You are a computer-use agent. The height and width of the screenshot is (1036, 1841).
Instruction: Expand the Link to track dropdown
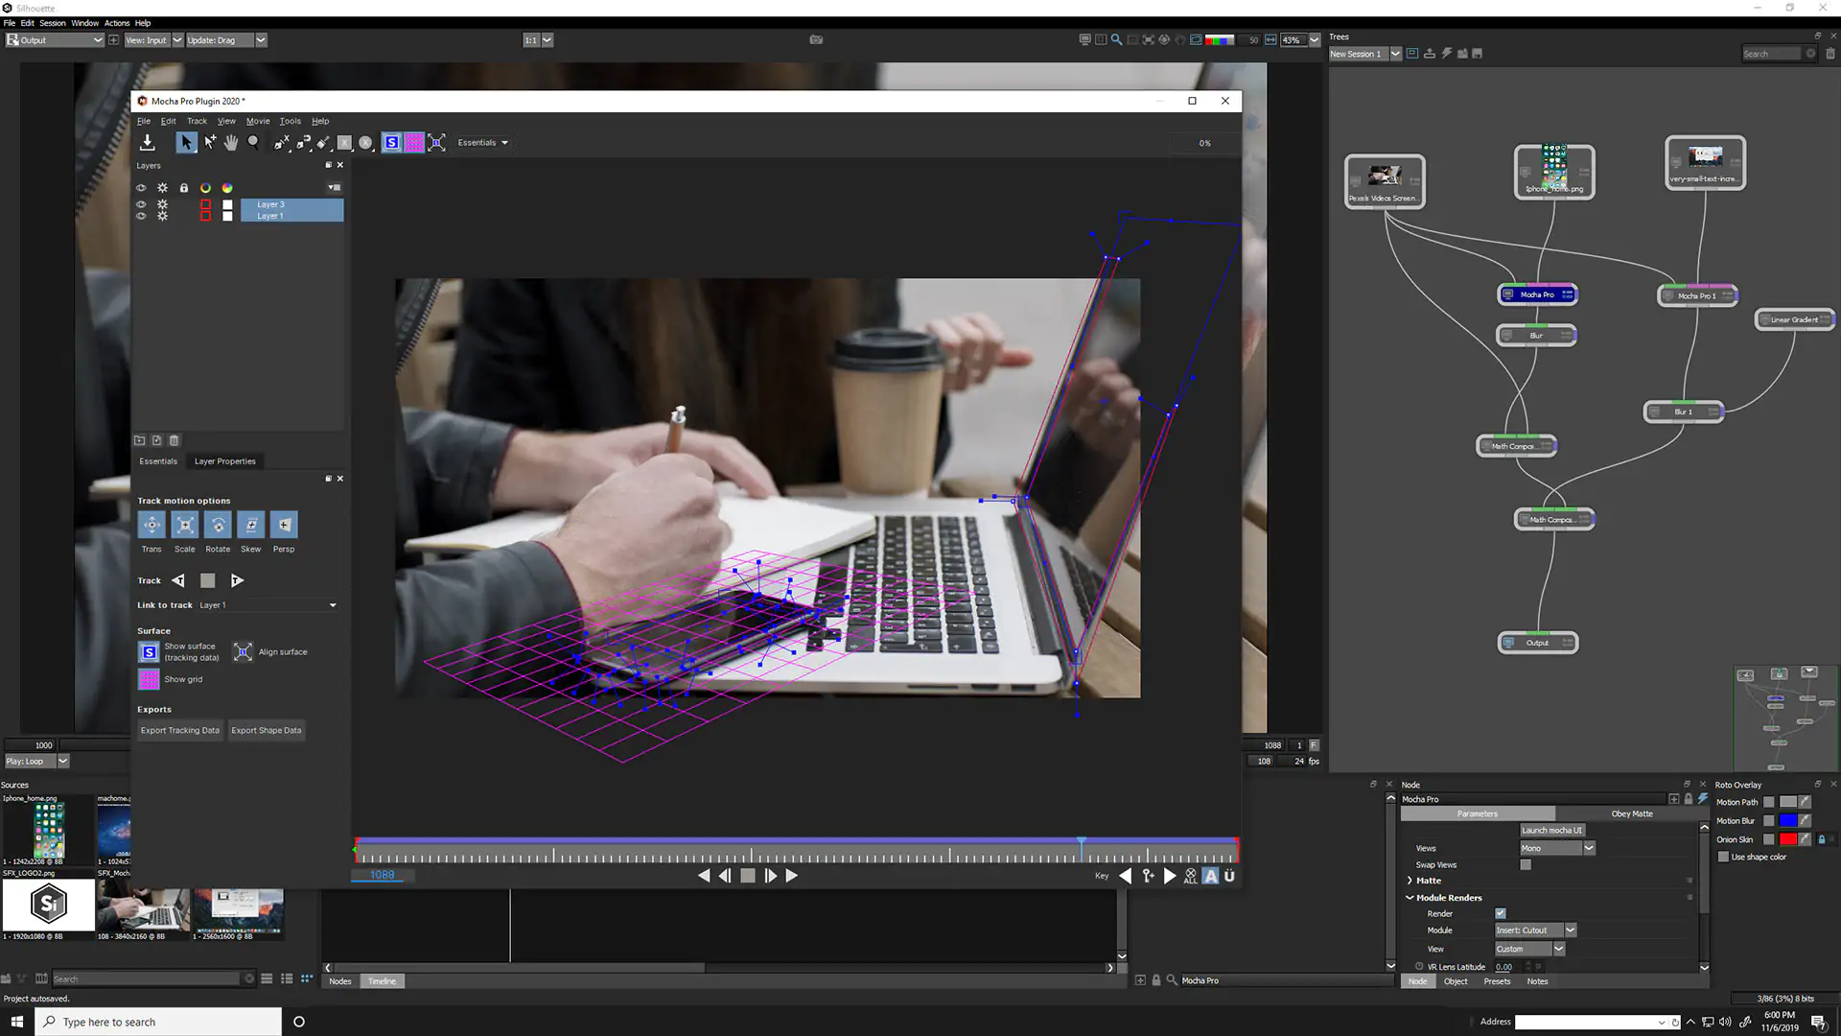(x=333, y=604)
